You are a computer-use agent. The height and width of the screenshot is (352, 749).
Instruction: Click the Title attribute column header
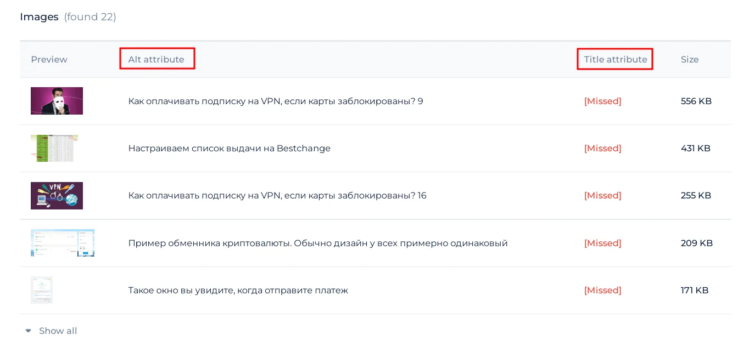615,59
